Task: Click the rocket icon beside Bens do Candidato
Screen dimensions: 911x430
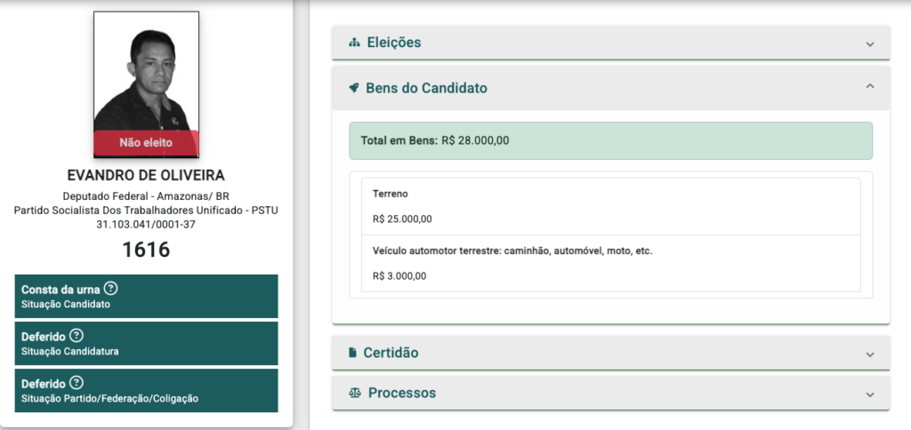Action: 353,88
